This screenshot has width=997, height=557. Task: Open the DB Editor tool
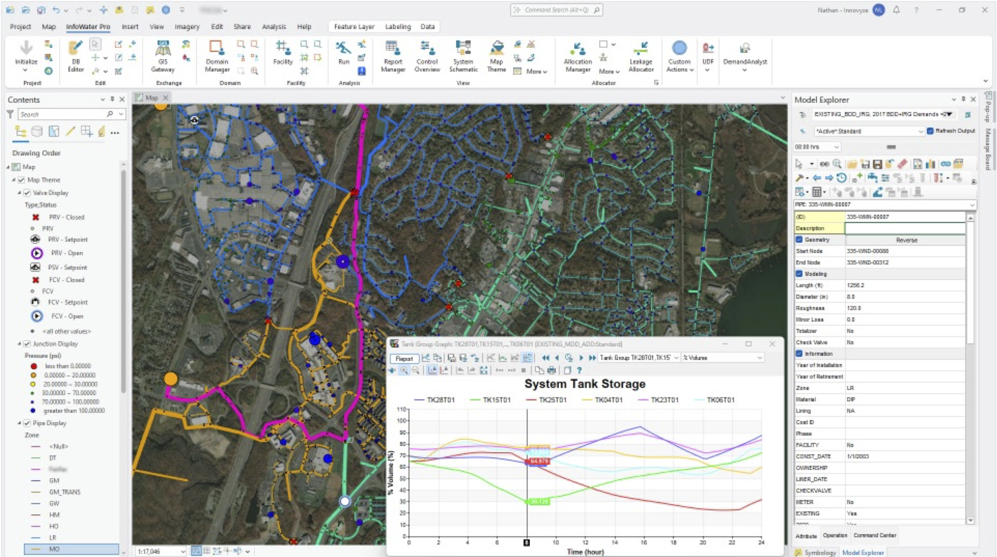click(75, 56)
